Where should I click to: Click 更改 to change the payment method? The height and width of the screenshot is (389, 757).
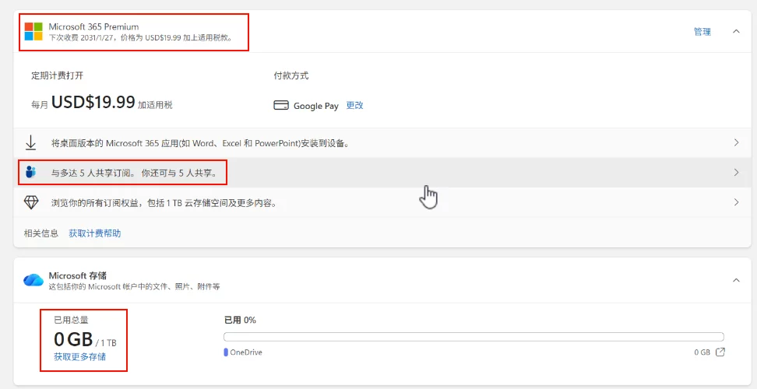click(354, 106)
